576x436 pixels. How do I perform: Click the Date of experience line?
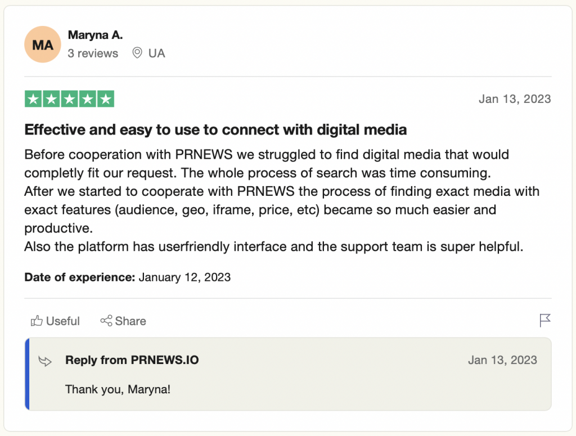[128, 277]
